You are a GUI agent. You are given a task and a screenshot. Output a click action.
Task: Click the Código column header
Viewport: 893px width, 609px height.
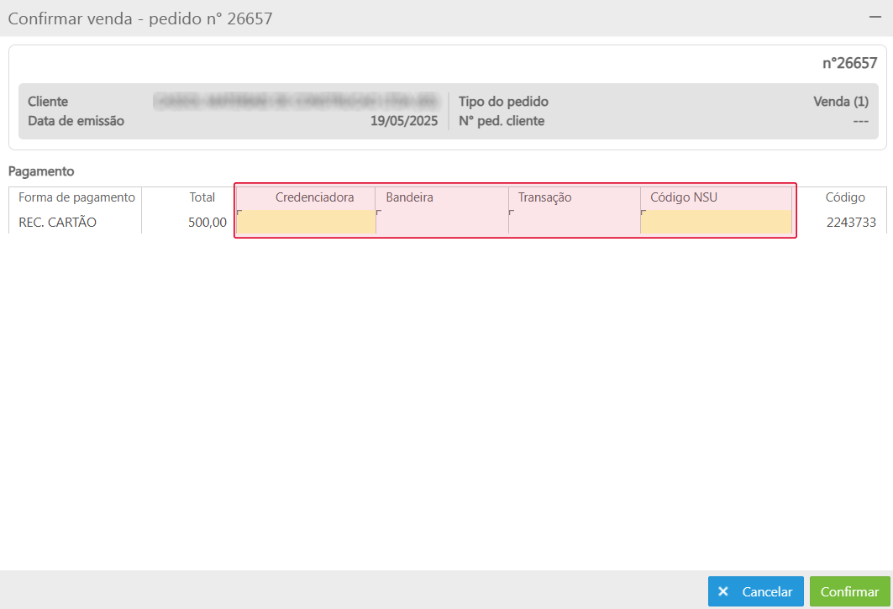[x=844, y=197]
